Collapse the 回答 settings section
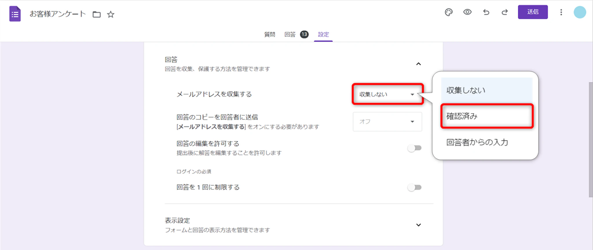The width and height of the screenshot is (593, 250). pyautogui.click(x=418, y=64)
